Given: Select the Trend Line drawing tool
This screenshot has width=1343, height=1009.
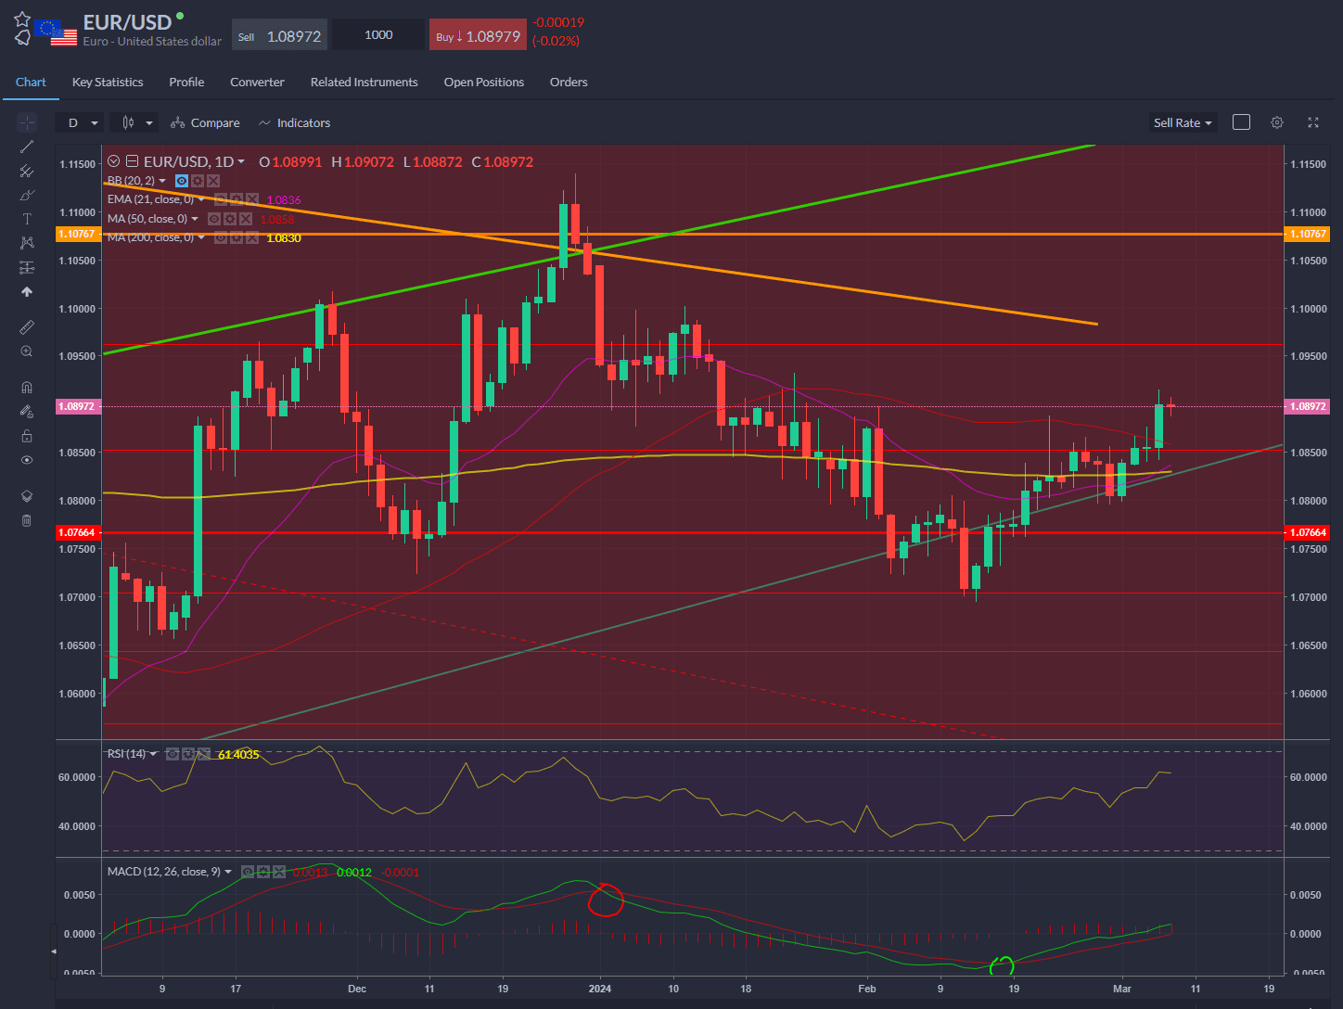Looking at the screenshot, I should click(27, 147).
